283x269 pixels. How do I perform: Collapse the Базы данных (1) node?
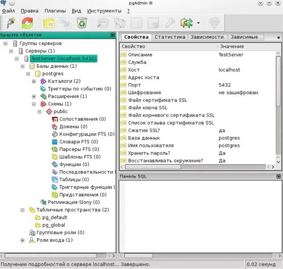[22, 66]
